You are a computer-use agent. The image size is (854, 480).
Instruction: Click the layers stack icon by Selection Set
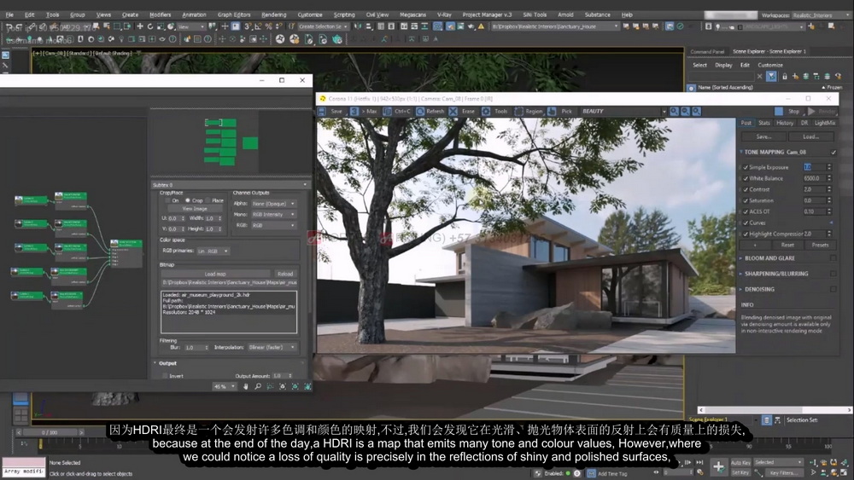click(766, 420)
